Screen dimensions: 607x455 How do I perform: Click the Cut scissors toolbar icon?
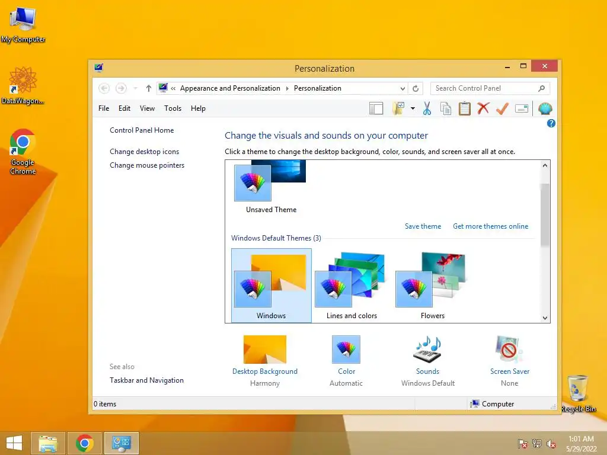click(x=427, y=109)
